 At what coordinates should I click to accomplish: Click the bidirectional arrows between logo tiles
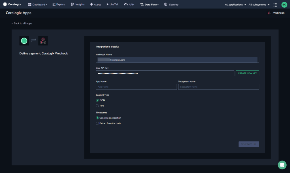point(33,40)
